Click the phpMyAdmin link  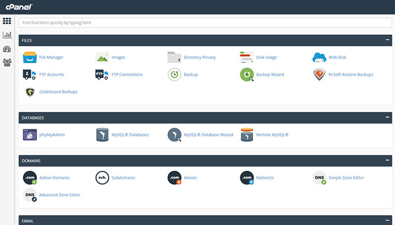(x=52, y=134)
